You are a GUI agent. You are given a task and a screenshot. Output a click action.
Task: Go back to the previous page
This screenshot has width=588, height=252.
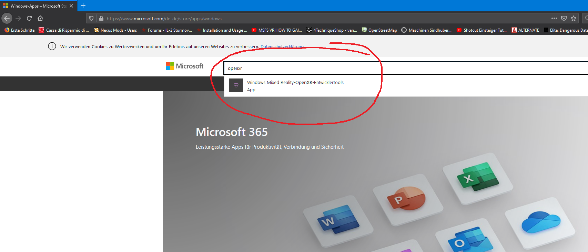coord(7,18)
